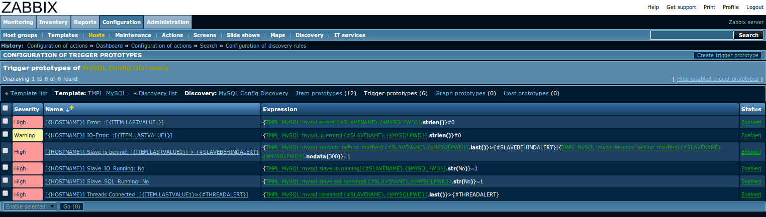Screen dimensions: 766x217
Task: Open the Template list link
Action: [x=29, y=93]
